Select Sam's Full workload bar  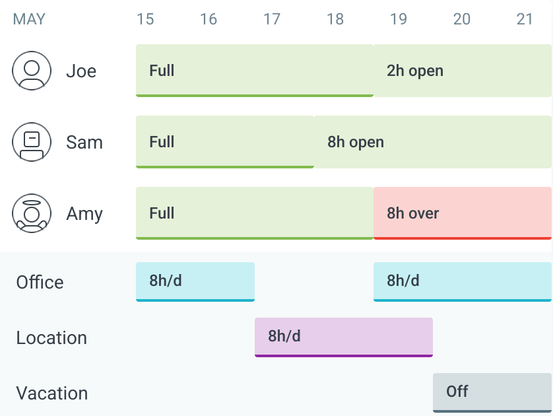tap(225, 142)
